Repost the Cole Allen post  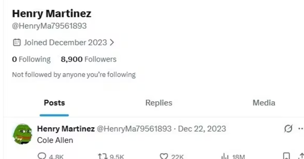click(102, 156)
